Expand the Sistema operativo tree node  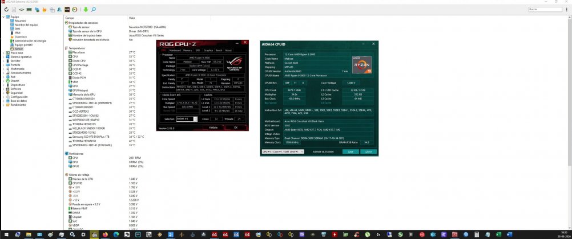[x=3, y=57]
